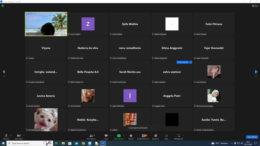This screenshot has height=146, width=260.
Task: Open video options arrow next to Start Video
Action: 24,136
